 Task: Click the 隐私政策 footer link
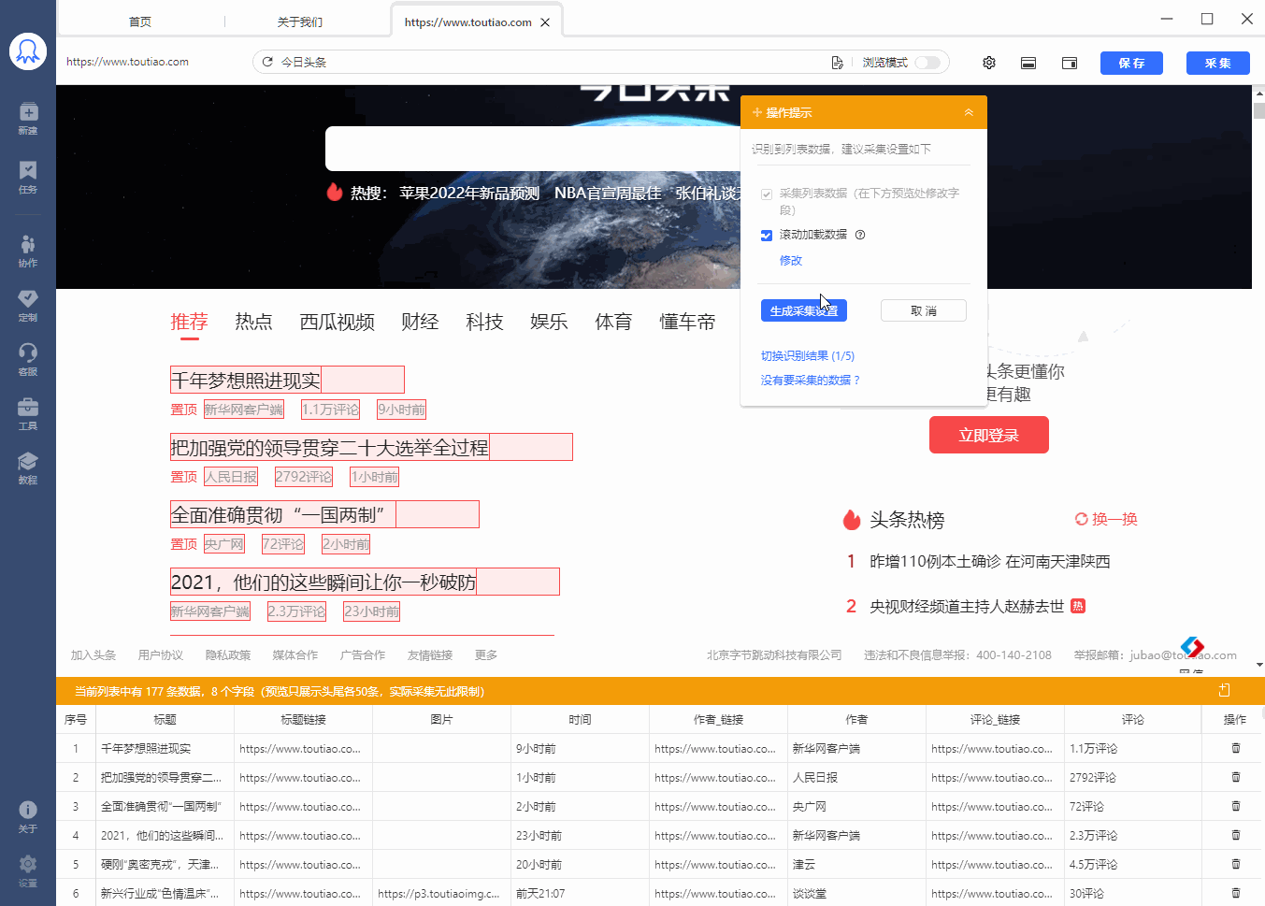228,655
